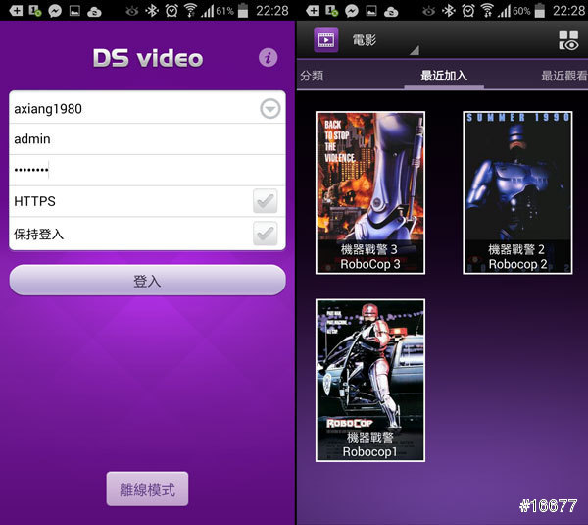The height and width of the screenshot is (525, 588).
Task: Toggle the HTTPS checkbox
Action: pyautogui.click(x=266, y=201)
